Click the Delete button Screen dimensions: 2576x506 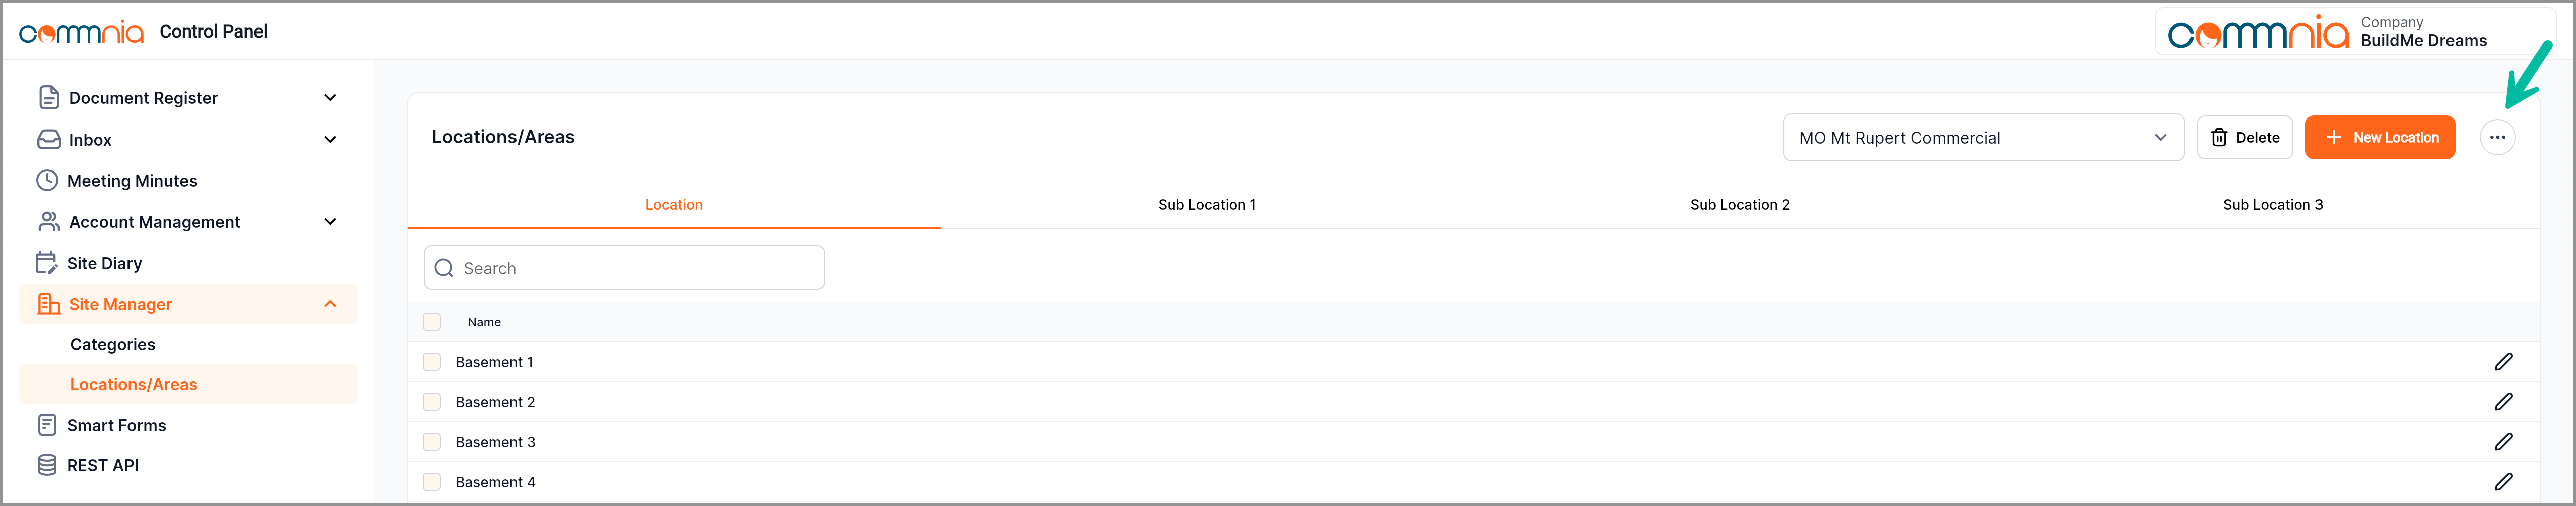[2244, 138]
